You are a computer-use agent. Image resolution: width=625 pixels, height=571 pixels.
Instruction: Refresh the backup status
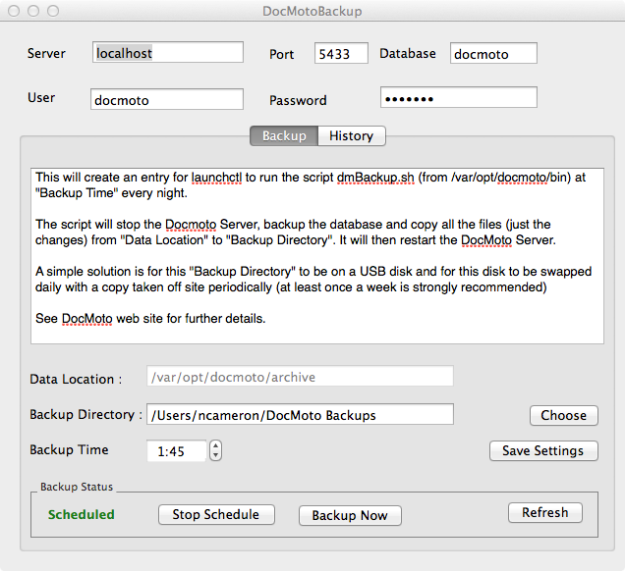[x=544, y=512]
